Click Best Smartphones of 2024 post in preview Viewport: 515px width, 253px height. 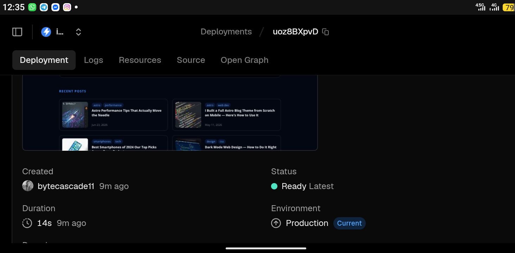(113, 143)
